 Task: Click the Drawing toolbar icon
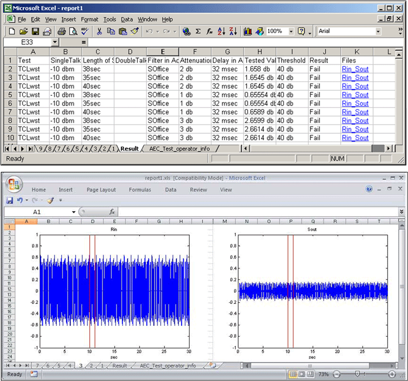[x=260, y=32]
